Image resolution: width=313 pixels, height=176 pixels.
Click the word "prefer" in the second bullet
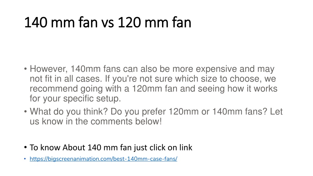pyautogui.click(x=154, y=112)
